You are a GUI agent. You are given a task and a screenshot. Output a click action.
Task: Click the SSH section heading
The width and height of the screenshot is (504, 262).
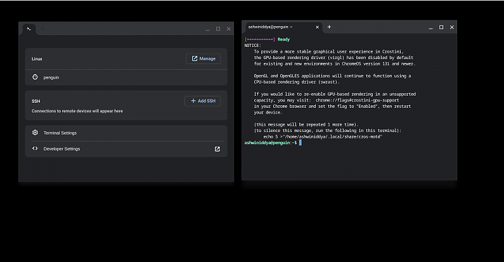(36, 102)
